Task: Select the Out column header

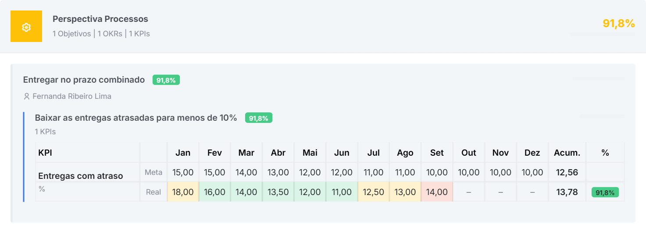Action: click(x=469, y=153)
